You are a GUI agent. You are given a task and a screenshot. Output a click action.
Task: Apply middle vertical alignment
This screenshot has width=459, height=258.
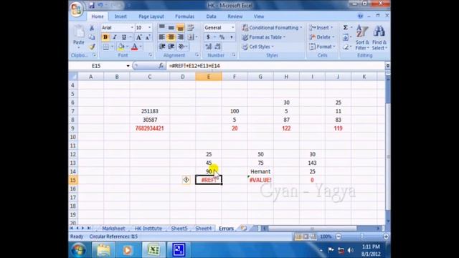pos(171,28)
